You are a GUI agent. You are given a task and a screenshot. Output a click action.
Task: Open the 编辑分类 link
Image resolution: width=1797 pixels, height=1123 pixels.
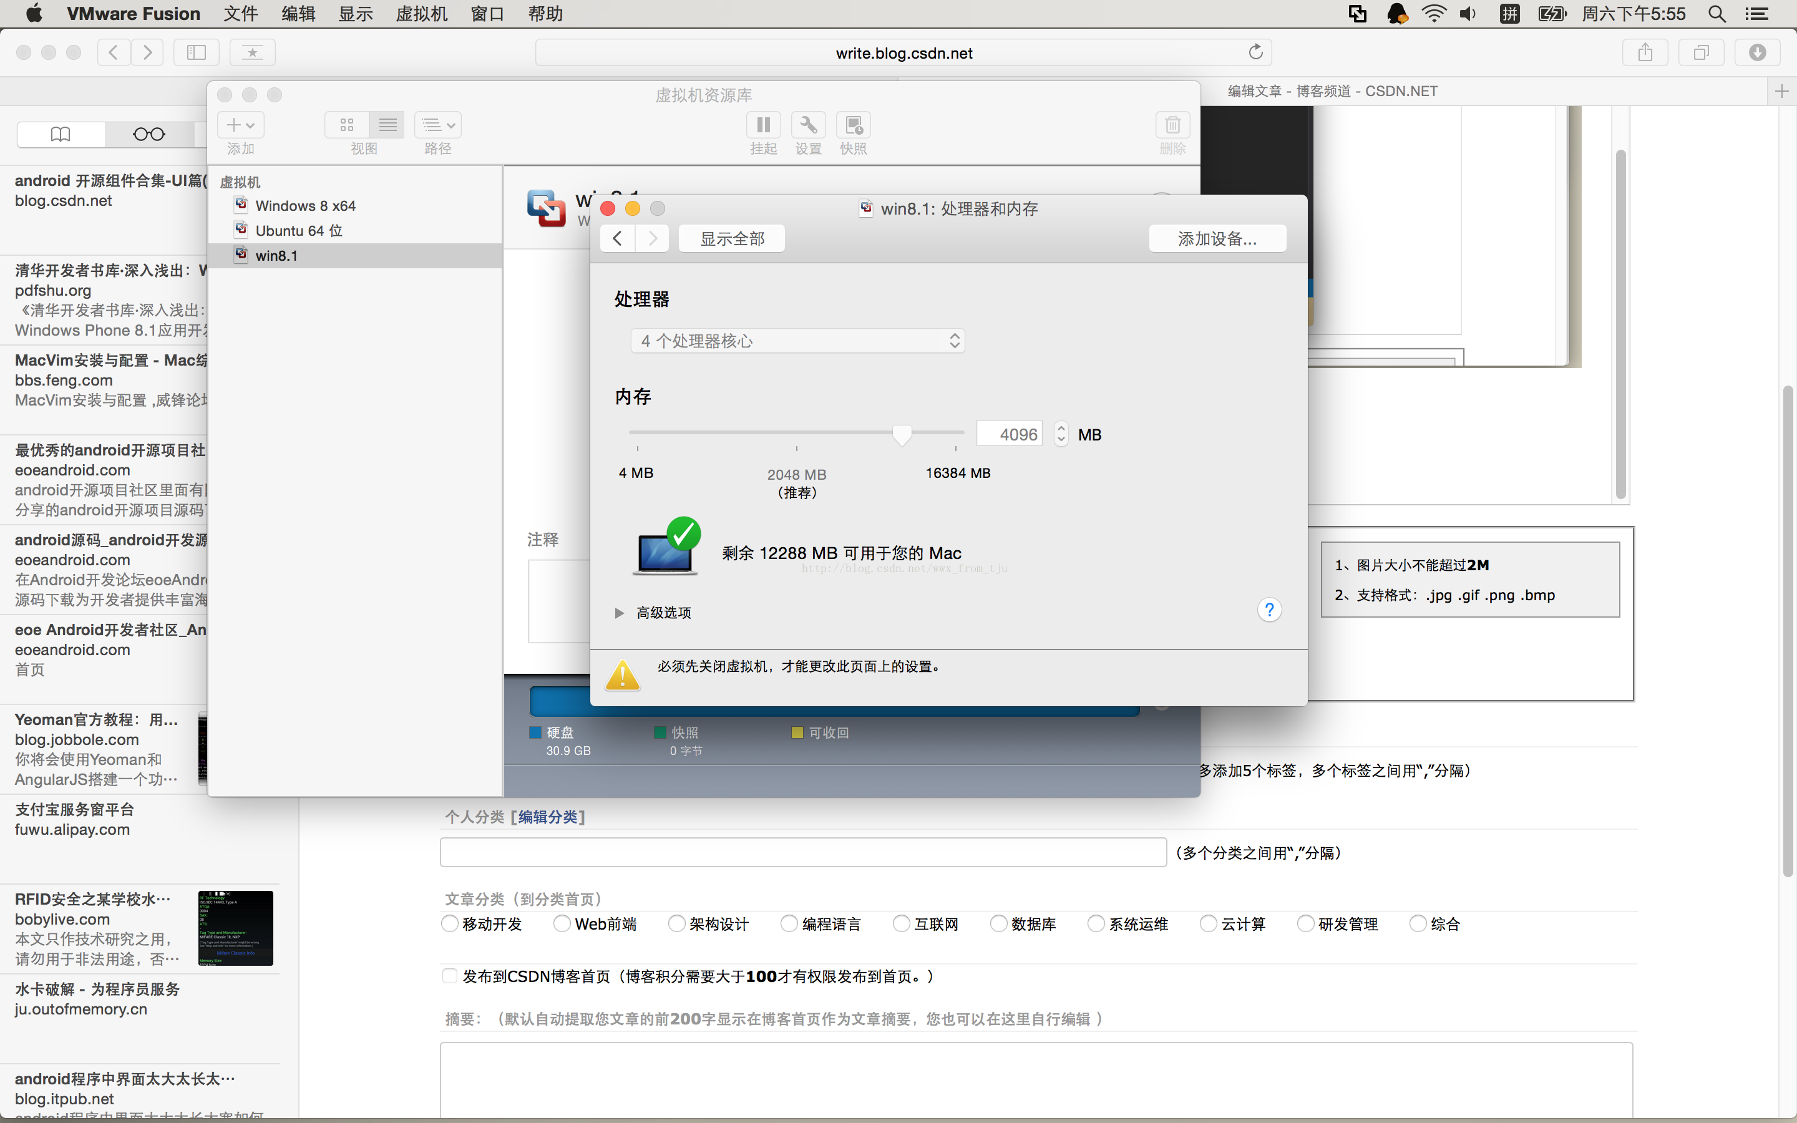click(x=548, y=817)
